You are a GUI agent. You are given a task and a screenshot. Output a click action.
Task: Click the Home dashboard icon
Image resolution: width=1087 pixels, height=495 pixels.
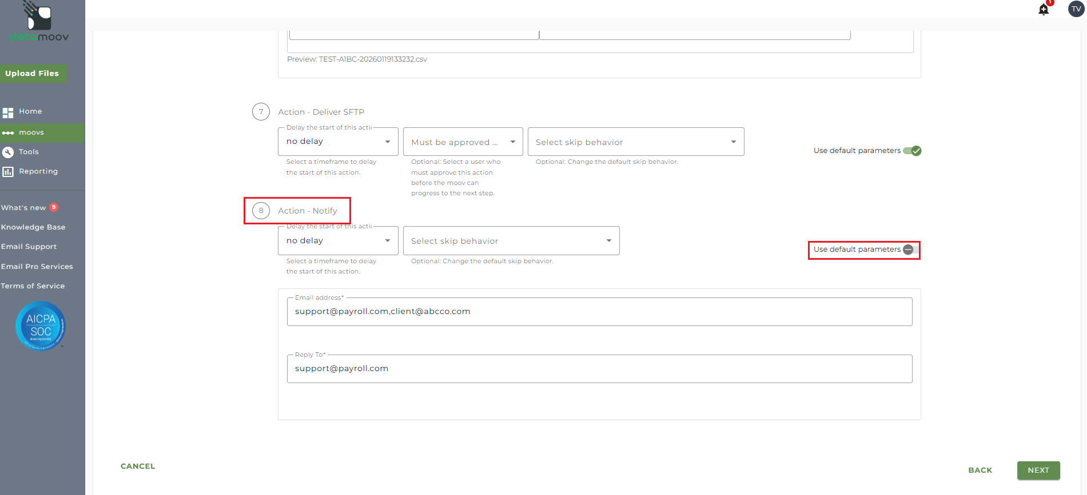pyautogui.click(x=8, y=112)
